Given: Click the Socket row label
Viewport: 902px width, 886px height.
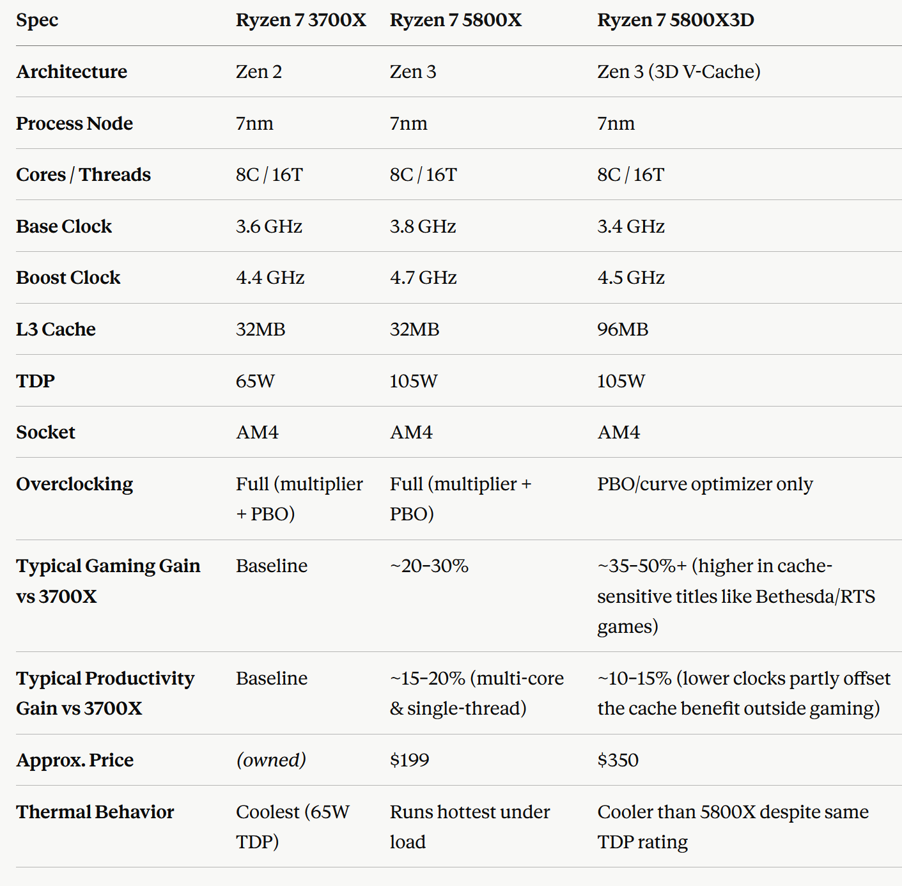Looking at the screenshot, I should 45,432.
